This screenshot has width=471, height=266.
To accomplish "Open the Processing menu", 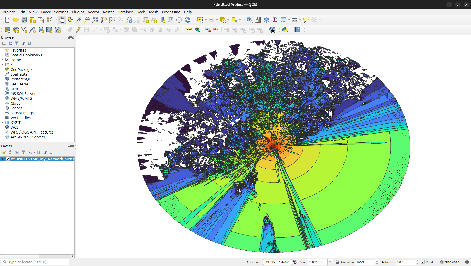I will coord(171,12).
